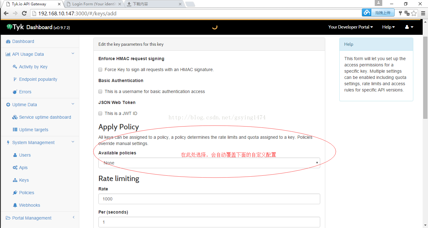Image resolution: width=428 pixels, height=228 pixels.
Task: Collapse the System Management section chevron
Action: (73, 142)
